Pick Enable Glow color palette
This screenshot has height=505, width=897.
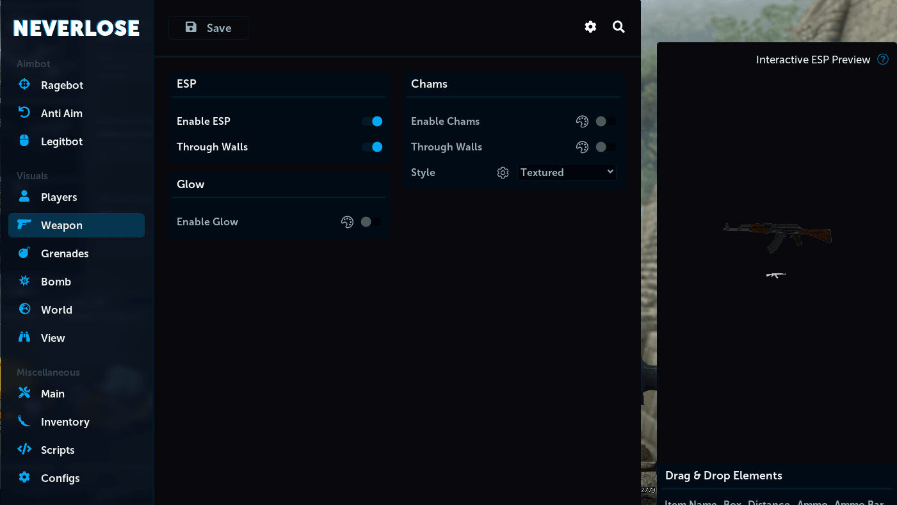coord(347,222)
